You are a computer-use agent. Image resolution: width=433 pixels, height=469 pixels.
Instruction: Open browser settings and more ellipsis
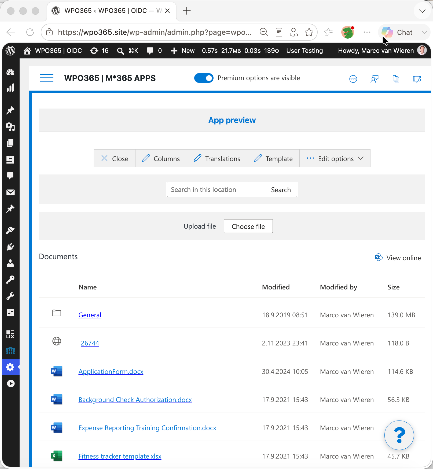point(367,32)
